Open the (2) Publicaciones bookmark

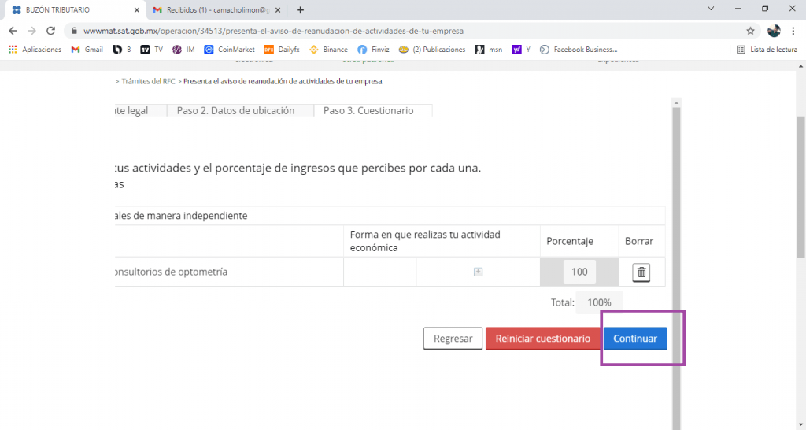coord(432,50)
